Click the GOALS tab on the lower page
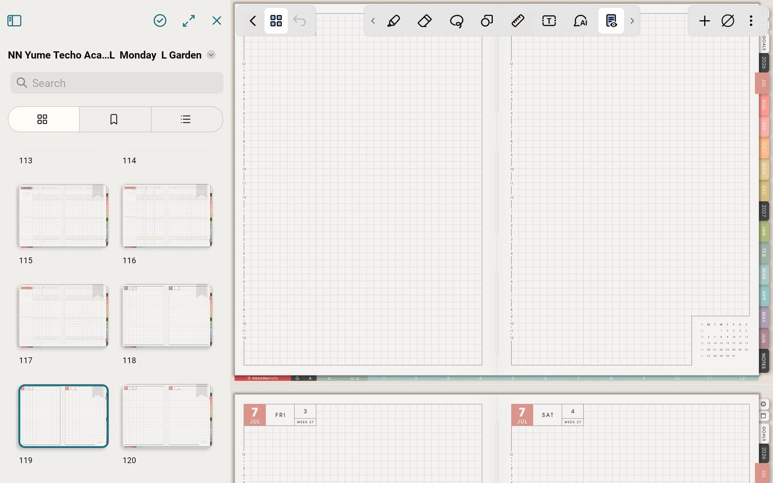 coord(764,434)
